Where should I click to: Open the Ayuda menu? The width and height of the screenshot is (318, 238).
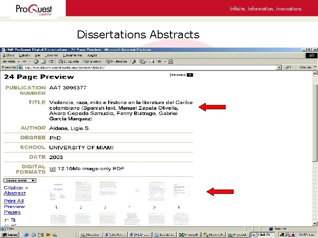pos(92,55)
